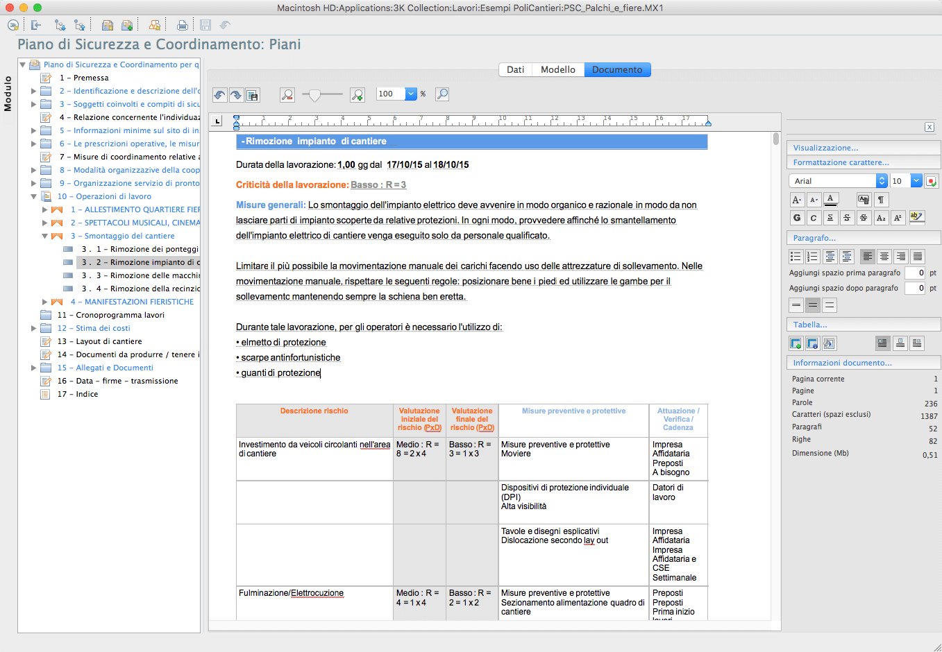Click the insert table icon
942x652 pixels.
(796, 343)
